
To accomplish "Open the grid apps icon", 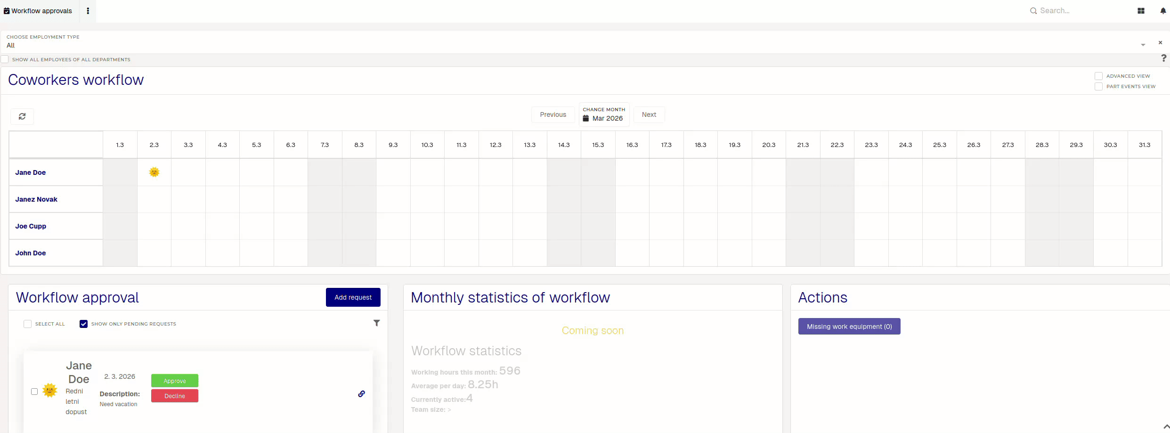I will click(1141, 11).
